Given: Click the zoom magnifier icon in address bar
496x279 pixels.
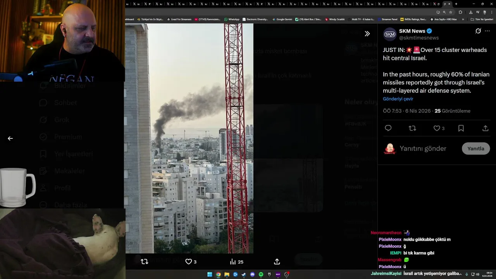Looking at the screenshot, I should [444, 12].
